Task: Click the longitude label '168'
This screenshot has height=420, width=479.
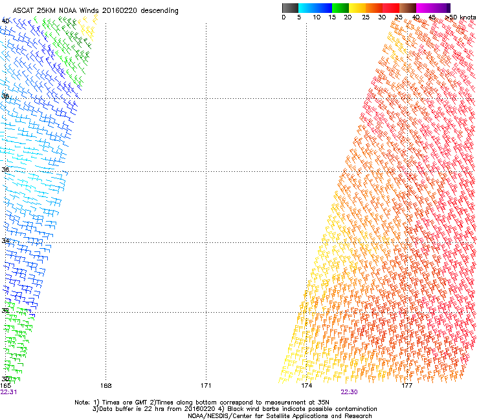Action: (106, 386)
